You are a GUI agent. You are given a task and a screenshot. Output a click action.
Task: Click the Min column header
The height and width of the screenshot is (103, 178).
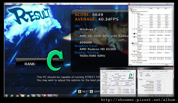(160, 8)
